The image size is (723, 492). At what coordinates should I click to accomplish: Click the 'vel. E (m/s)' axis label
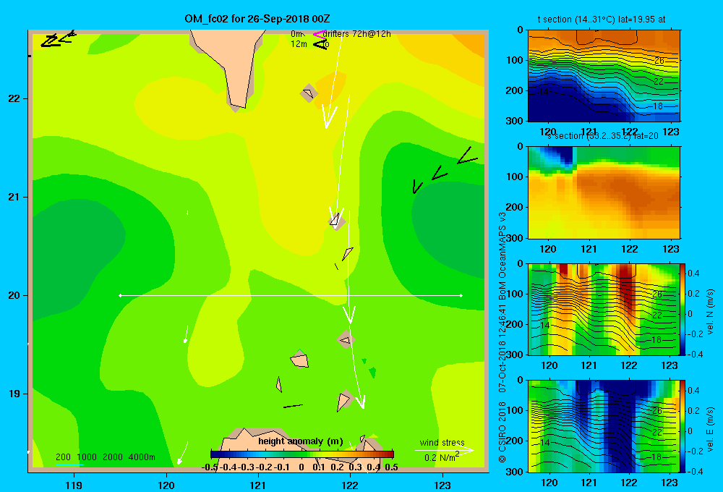[710, 428]
